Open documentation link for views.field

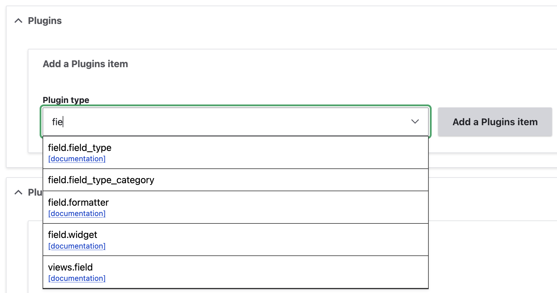(x=77, y=278)
